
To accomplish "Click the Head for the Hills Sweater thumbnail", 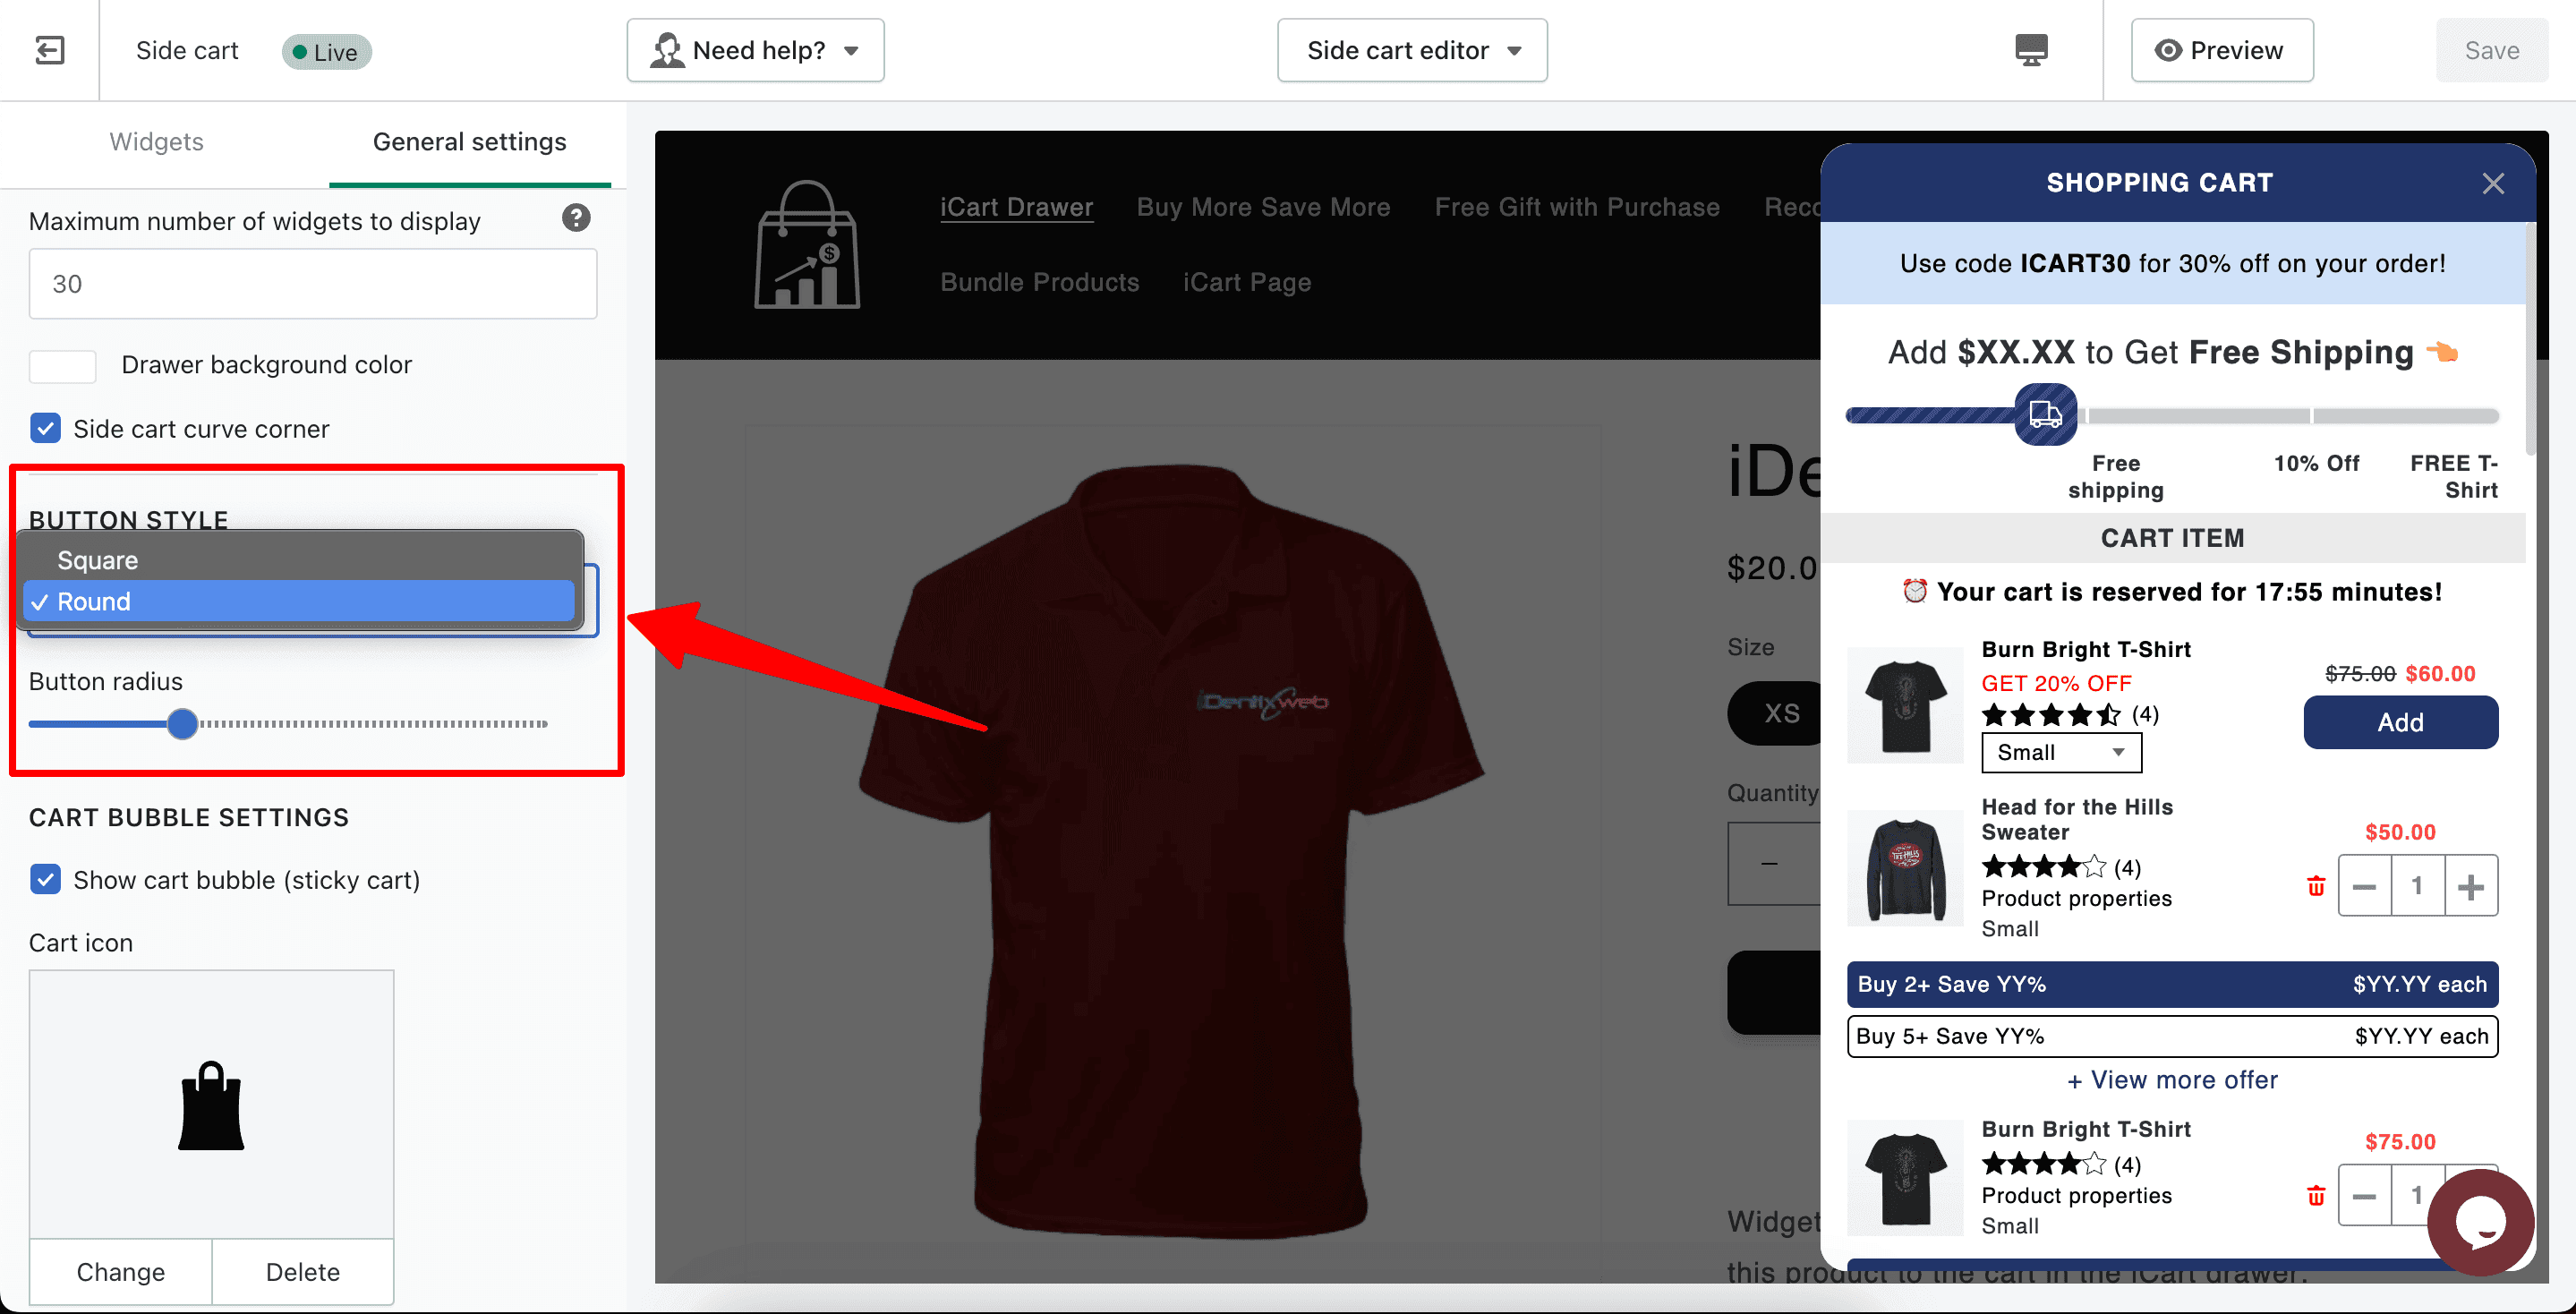I will tap(1904, 869).
